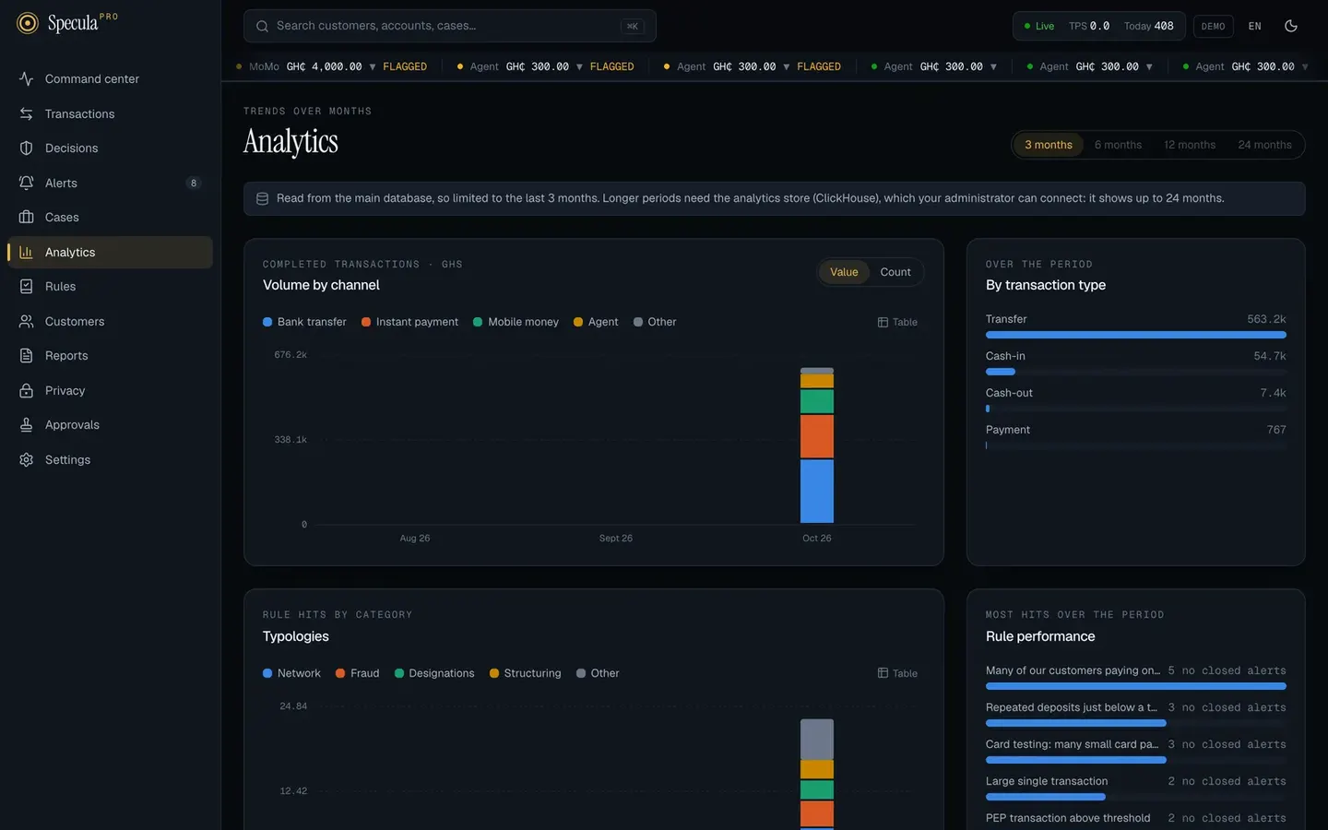Open Command center from its sidebar icon
Image resolution: width=1328 pixels, height=830 pixels.
[x=26, y=79]
